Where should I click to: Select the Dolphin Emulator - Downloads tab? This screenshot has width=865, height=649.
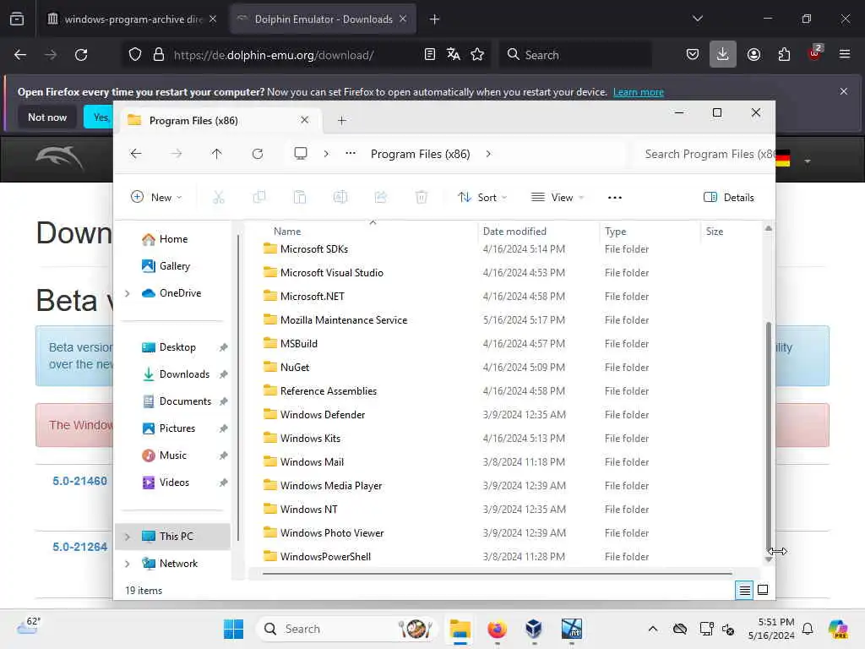point(324,19)
